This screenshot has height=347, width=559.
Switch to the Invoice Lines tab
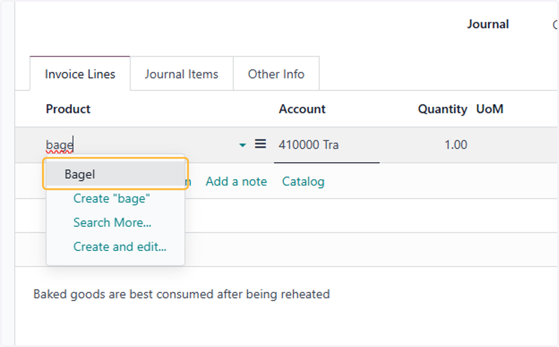pos(80,74)
